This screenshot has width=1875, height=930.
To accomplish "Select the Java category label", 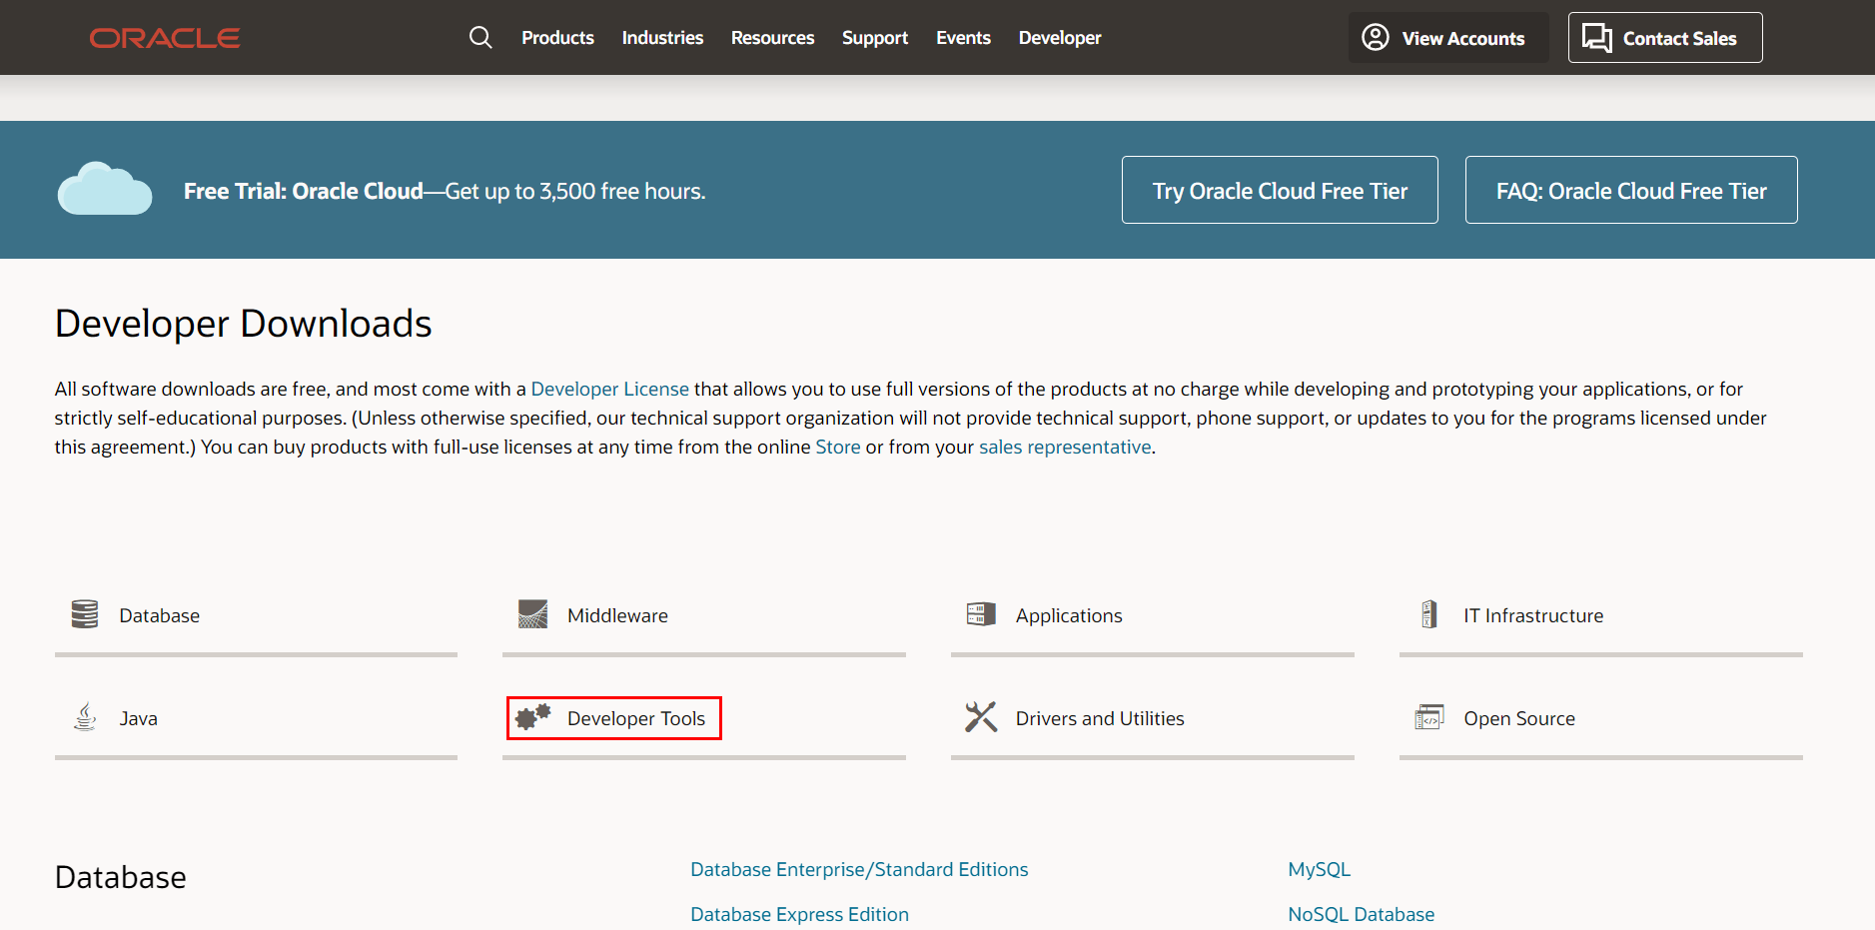I will click(x=139, y=718).
